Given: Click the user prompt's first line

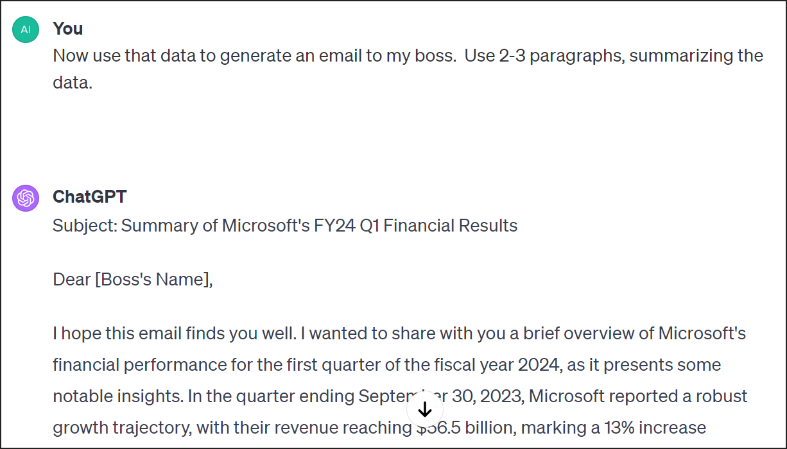Looking at the screenshot, I should tap(408, 56).
